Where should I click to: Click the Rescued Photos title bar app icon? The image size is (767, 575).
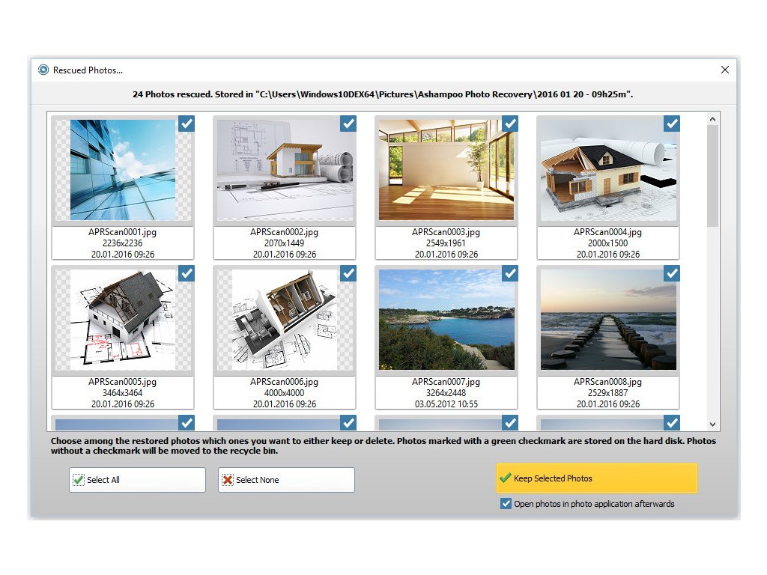[x=43, y=70]
